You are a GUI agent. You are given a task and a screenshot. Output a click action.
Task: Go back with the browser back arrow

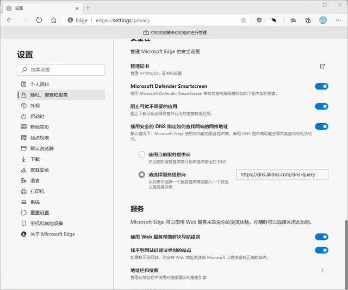(10, 20)
